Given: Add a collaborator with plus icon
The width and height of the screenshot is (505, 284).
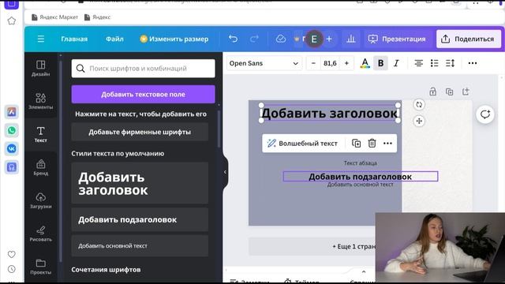Looking at the screenshot, I should [329, 39].
